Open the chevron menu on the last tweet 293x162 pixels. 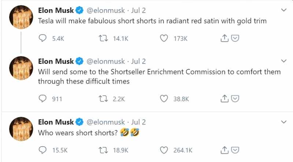pos(283,122)
